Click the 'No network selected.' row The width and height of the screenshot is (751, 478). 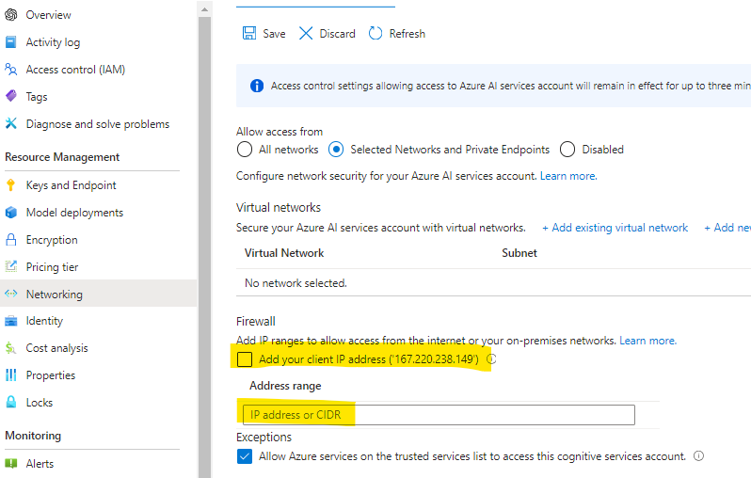point(493,282)
